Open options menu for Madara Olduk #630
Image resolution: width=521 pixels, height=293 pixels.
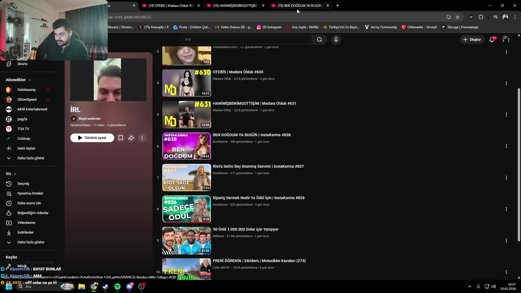[x=506, y=83]
